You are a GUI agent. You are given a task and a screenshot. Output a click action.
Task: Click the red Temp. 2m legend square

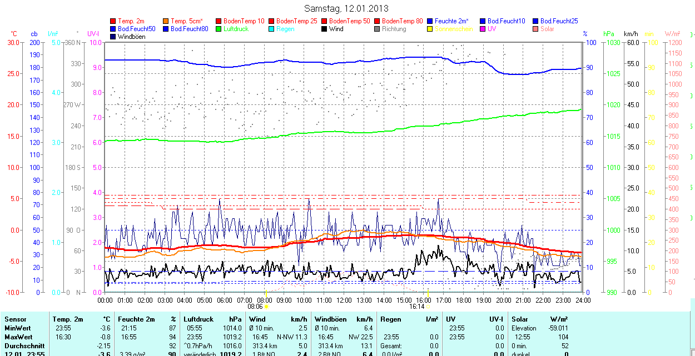click(x=113, y=21)
